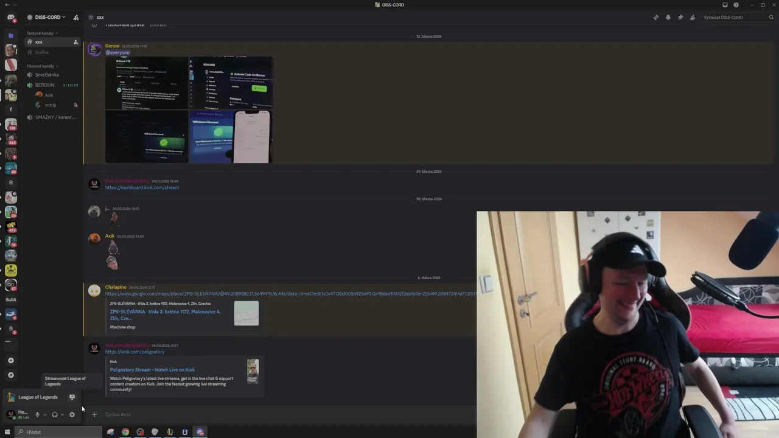Collapse the Textové kanály category

tap(42, 33)
